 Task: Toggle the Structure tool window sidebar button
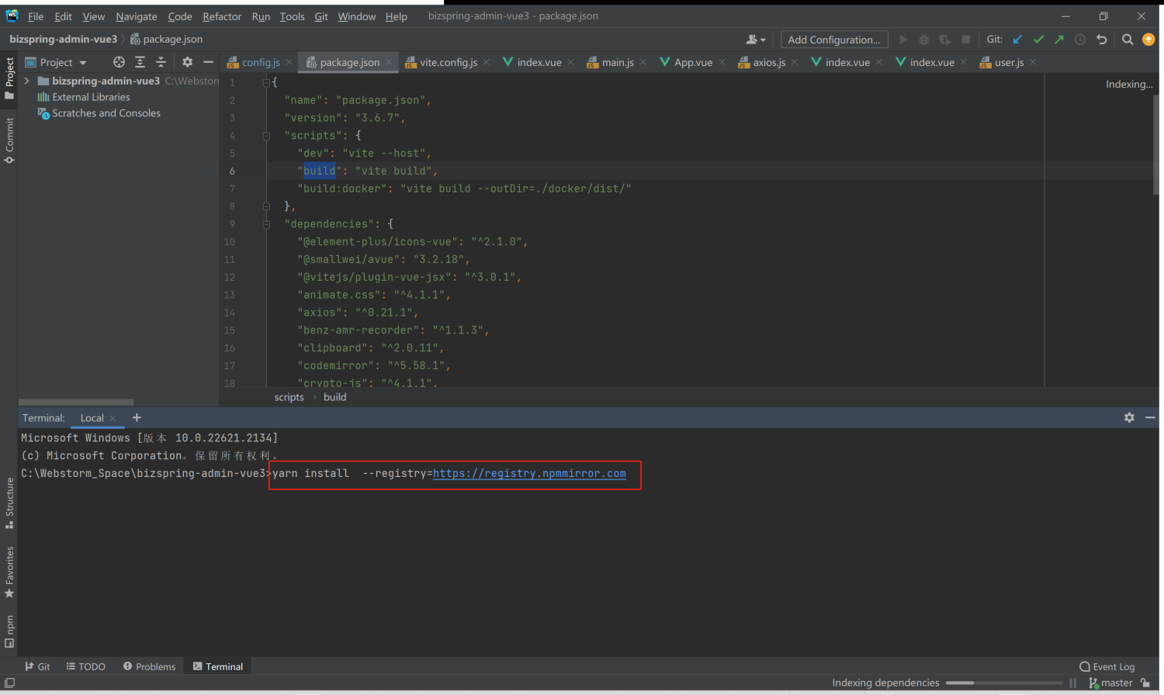(x=9, y=503)
